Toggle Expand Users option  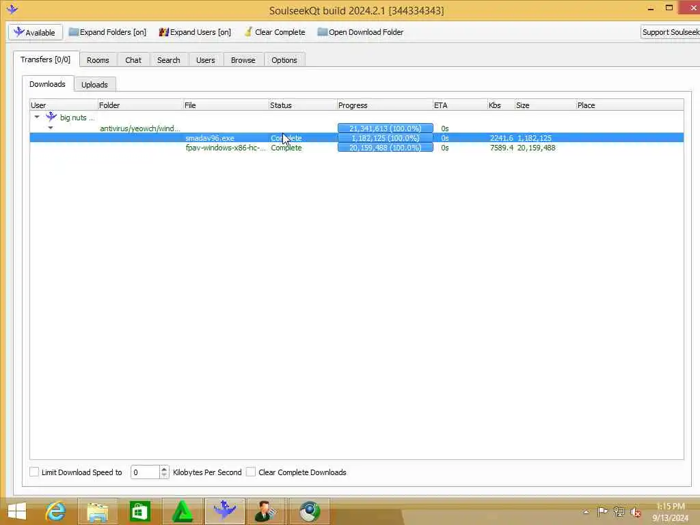point(195,32)
